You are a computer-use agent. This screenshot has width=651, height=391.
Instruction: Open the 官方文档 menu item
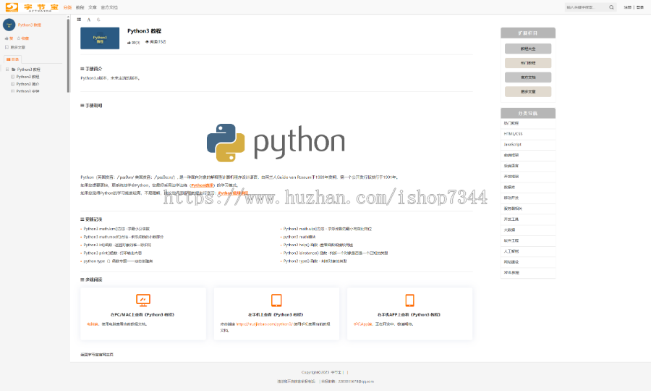[x=109, y=7]
